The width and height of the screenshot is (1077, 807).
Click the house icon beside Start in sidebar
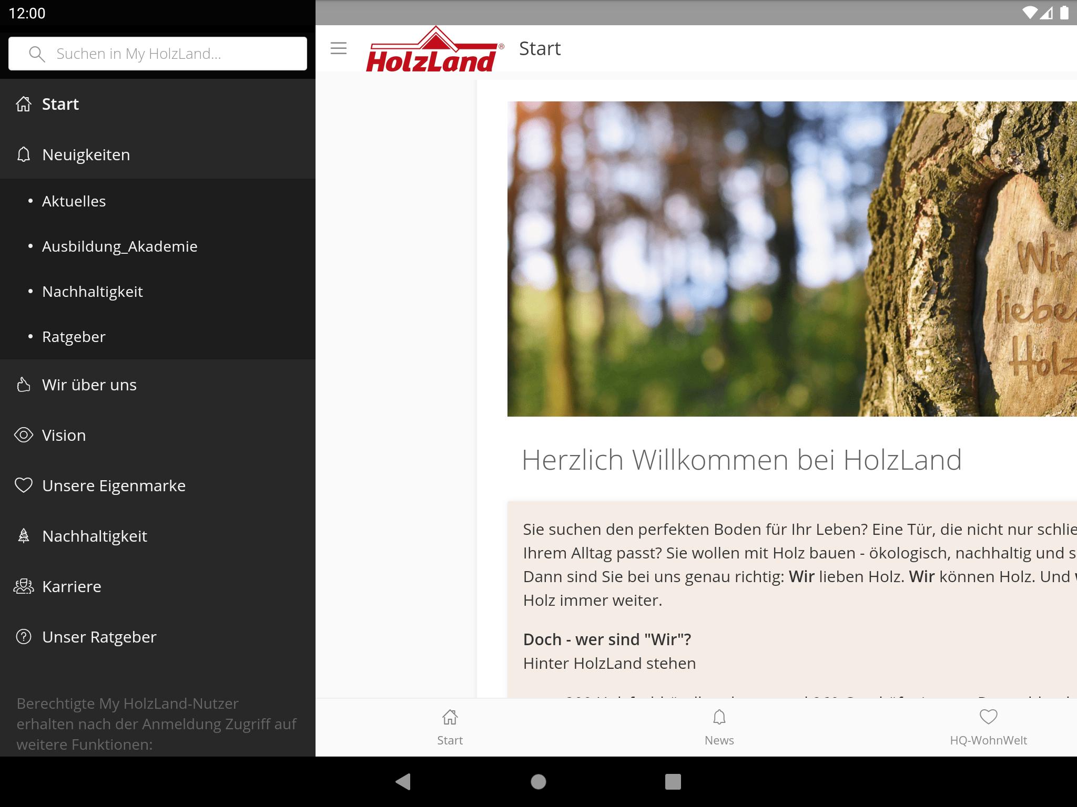(24, 104)
